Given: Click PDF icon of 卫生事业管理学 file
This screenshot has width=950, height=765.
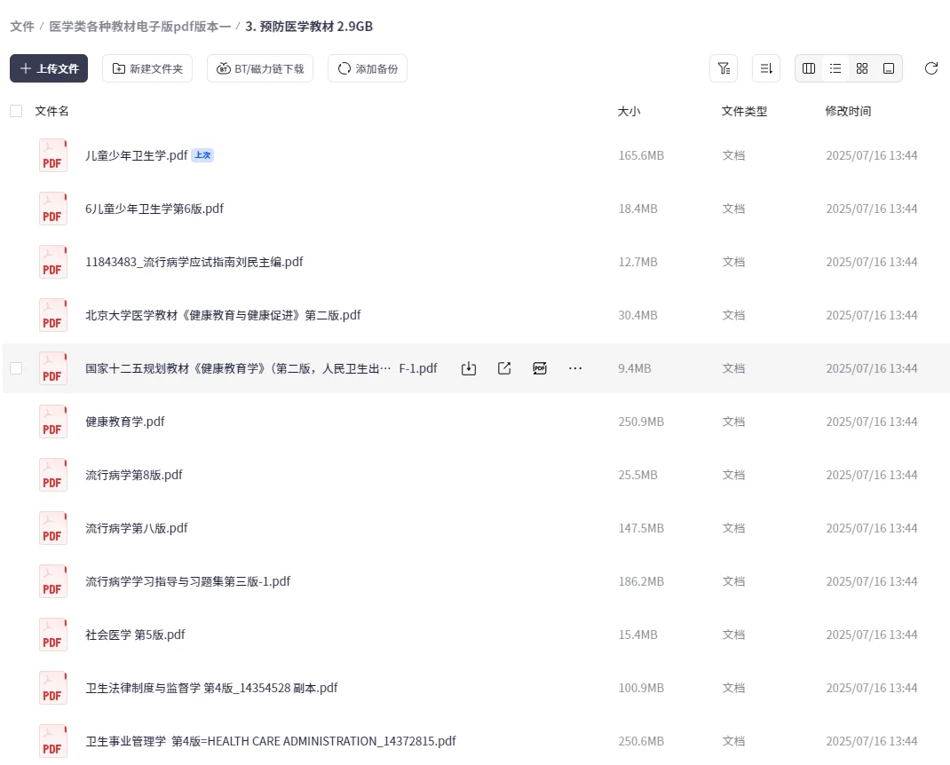Looking at the screenshot, I should click(x=52, y=741).
